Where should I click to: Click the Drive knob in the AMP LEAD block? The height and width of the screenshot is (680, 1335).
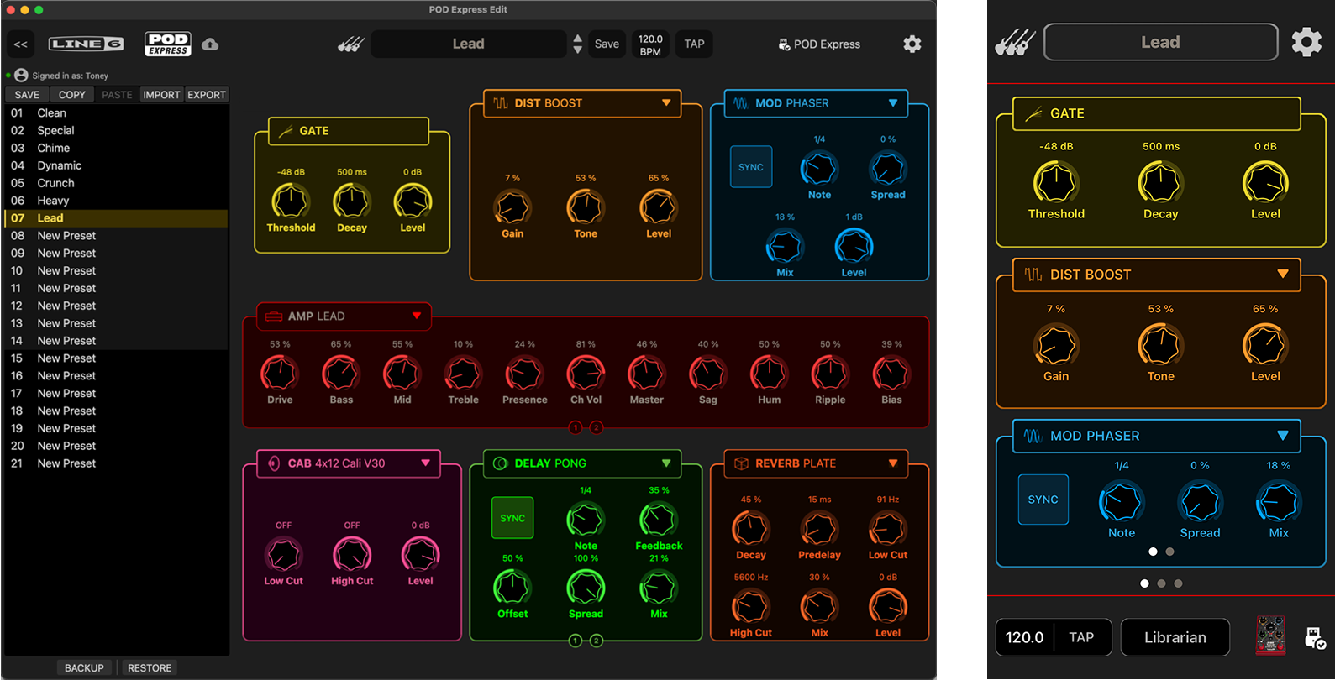(x=280, y=374)
